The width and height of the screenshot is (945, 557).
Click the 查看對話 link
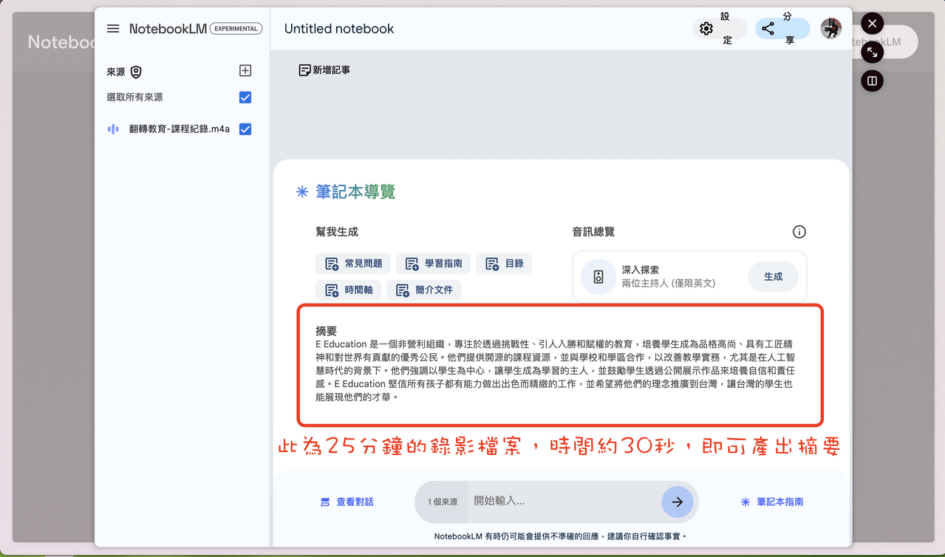click(347, 502)
